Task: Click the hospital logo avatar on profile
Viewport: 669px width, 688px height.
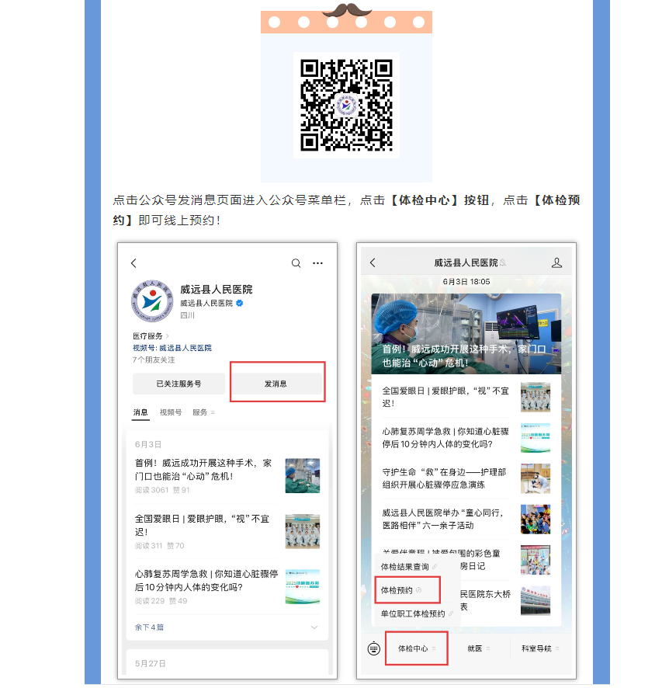Action: click(151, 301)
